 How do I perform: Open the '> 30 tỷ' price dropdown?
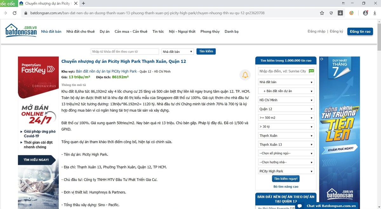coord(286,126)
